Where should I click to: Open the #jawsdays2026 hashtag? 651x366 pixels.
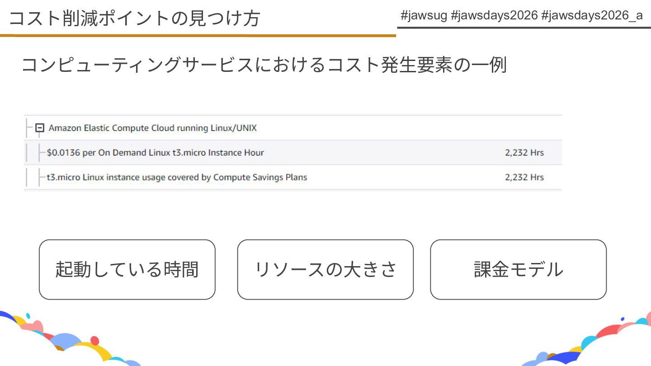(494, 16)
